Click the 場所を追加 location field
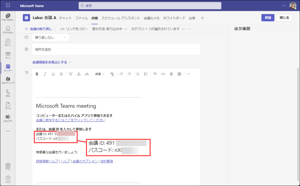Image resolution: width=300 pixels, height=186 pixels. [116, 49]
